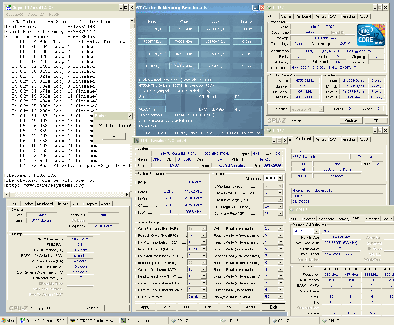
Task: Click the BCLK 226.4 MHz field in CPU-Tweaker
Action: click(x=193, y=182)
